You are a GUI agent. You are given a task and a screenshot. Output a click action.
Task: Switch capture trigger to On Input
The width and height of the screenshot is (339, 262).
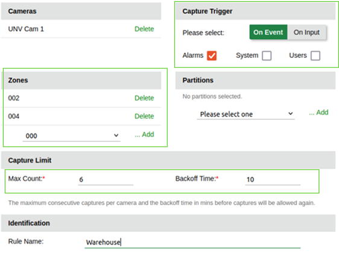click(x=306, y=32)
